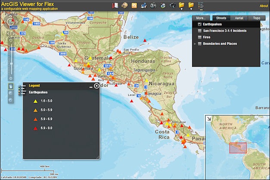The image size is (270, 180).
Task: Uncheck the Earthquakes layer checkbox
Action: [199, 24]
